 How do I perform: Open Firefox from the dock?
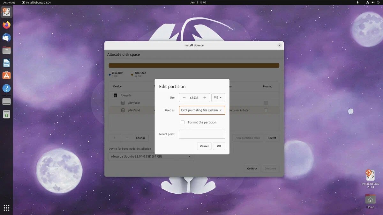tap(6, 25)
